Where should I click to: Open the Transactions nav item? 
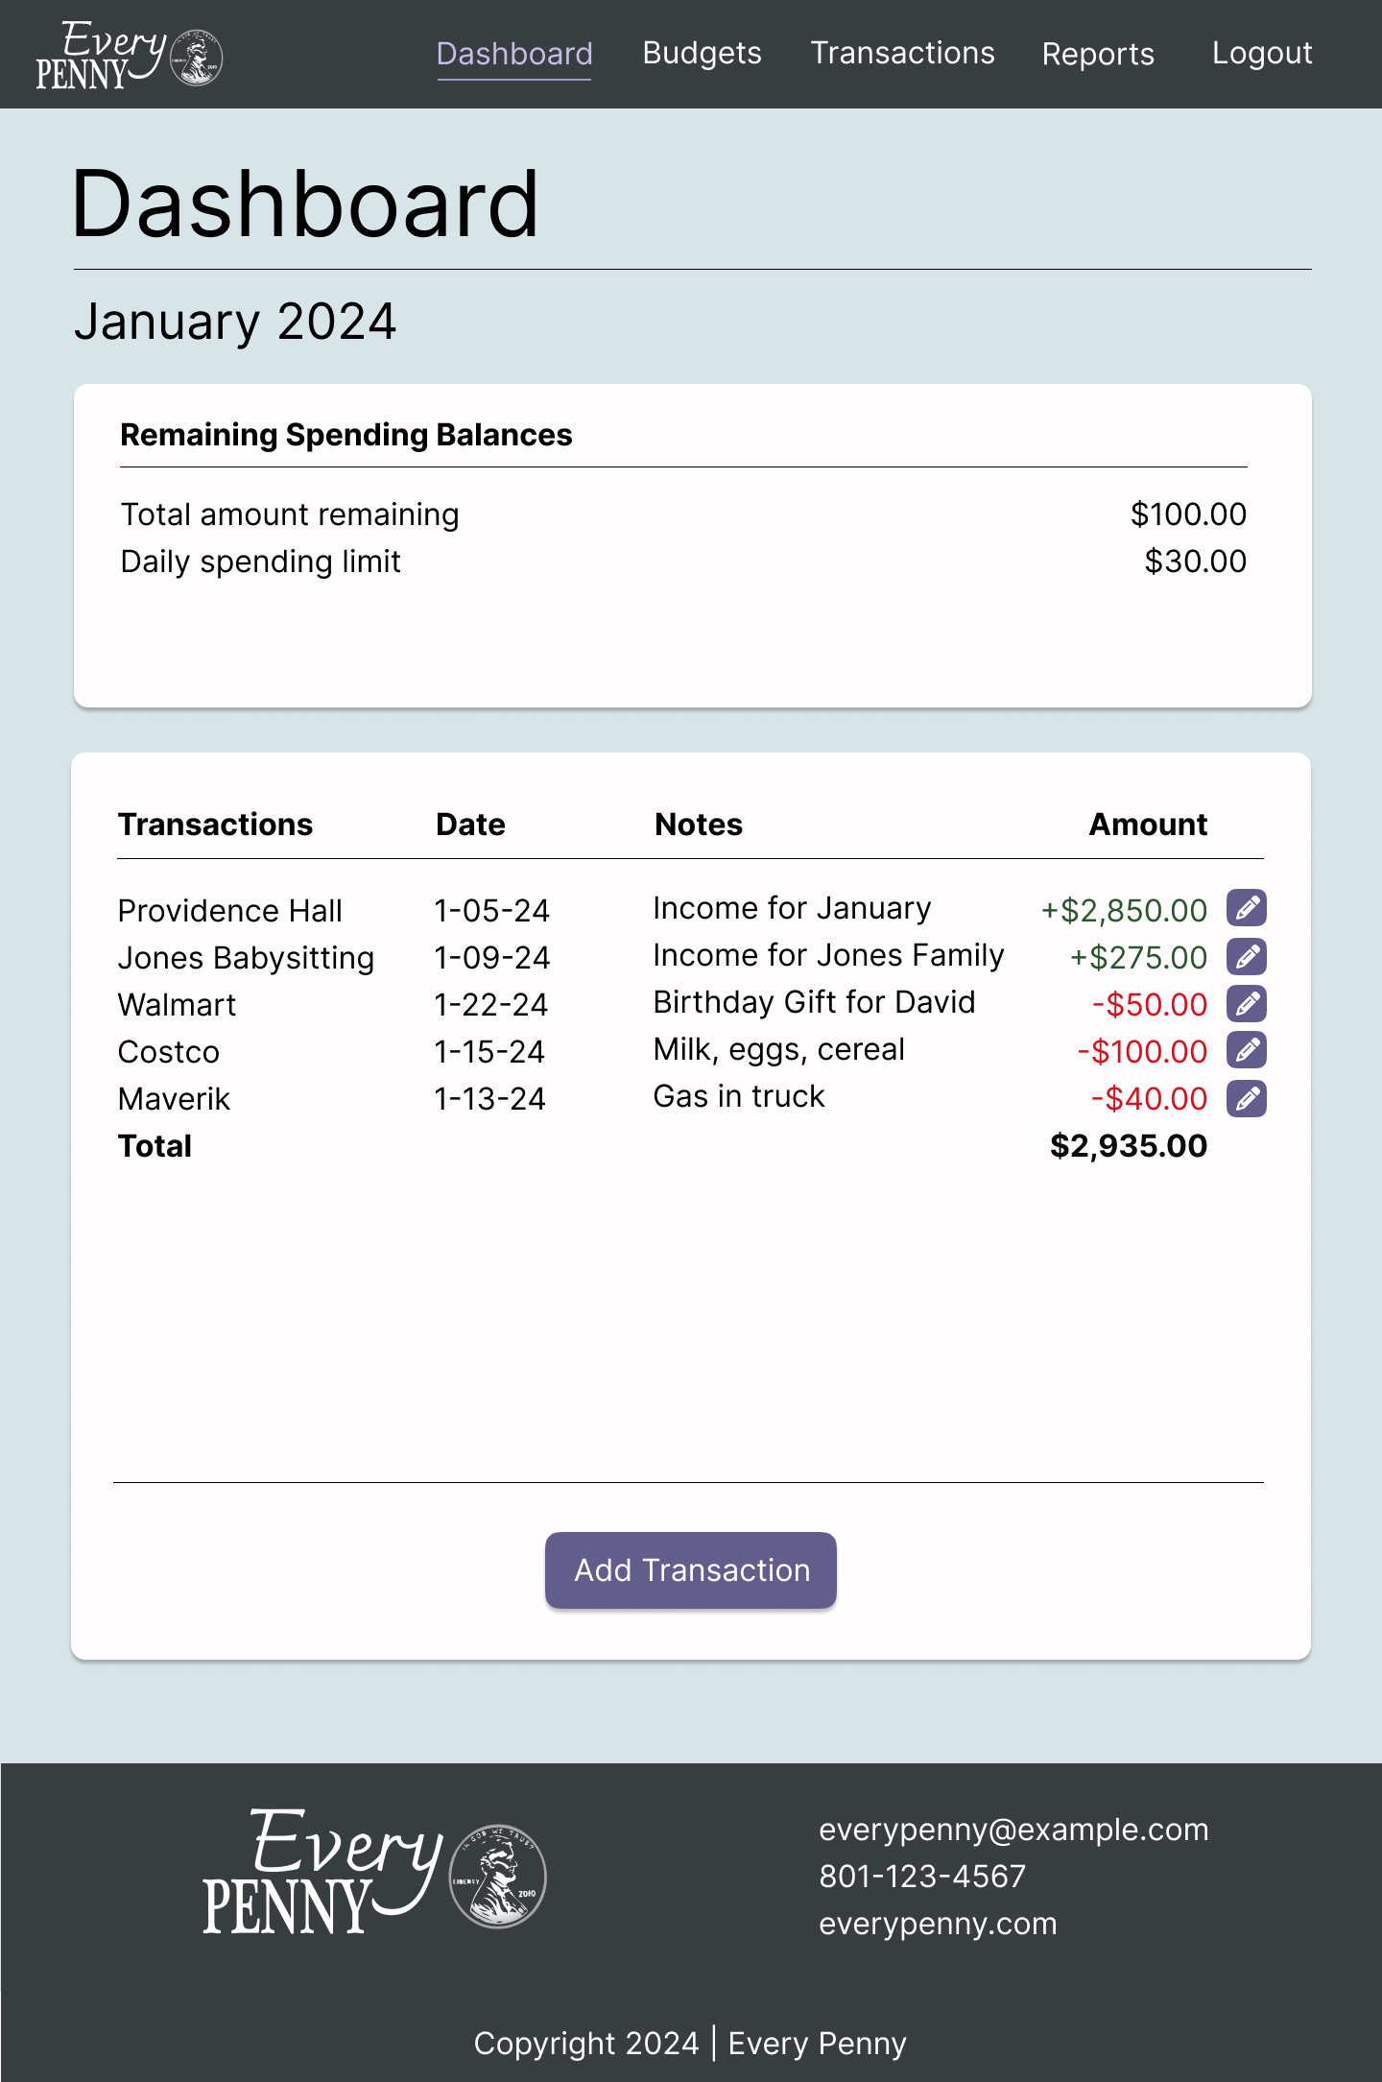[x=902, y=54]
